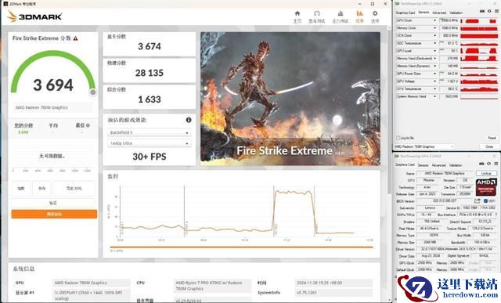Click the Lookup button in GPU-Z
The image size is (501, 303).
click(486, 173)
